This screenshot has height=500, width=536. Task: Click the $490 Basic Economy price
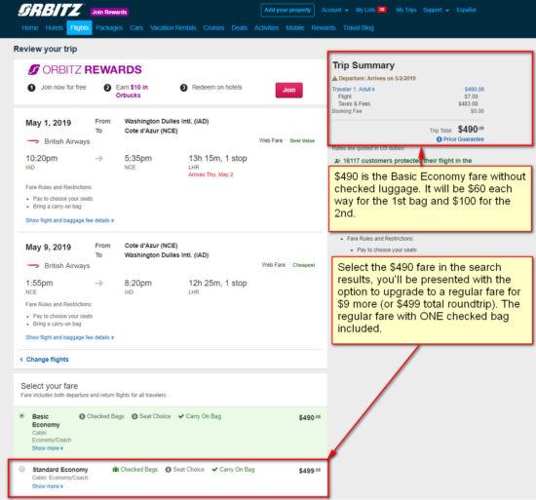[310, 417]
